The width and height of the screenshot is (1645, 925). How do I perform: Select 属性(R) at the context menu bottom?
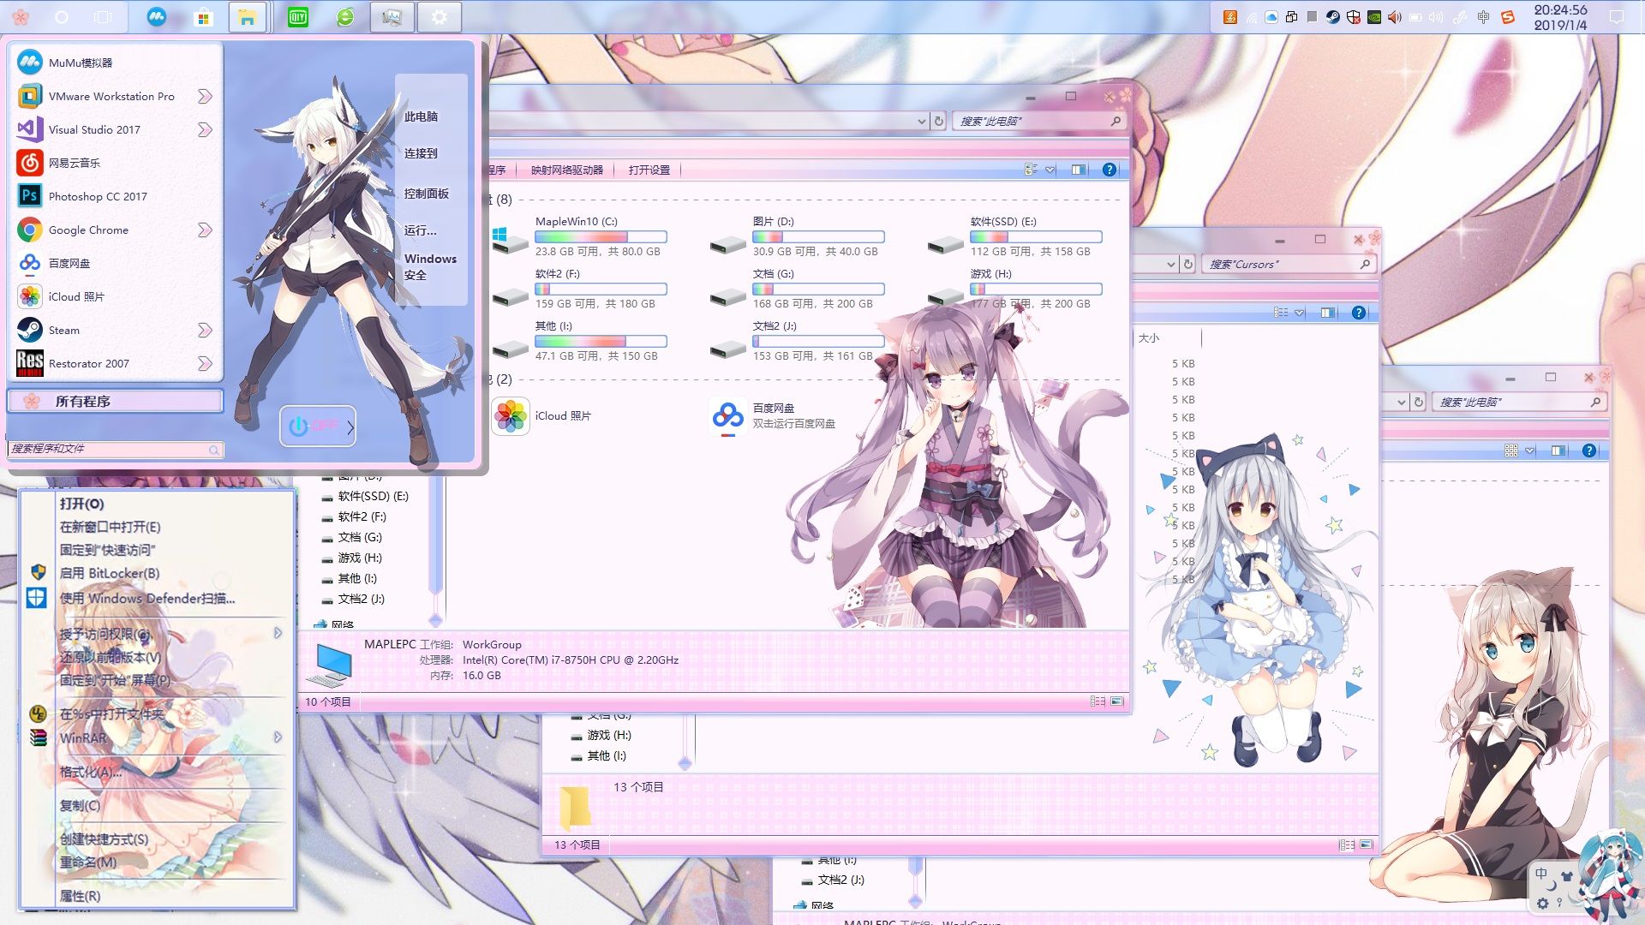point(80,896)
